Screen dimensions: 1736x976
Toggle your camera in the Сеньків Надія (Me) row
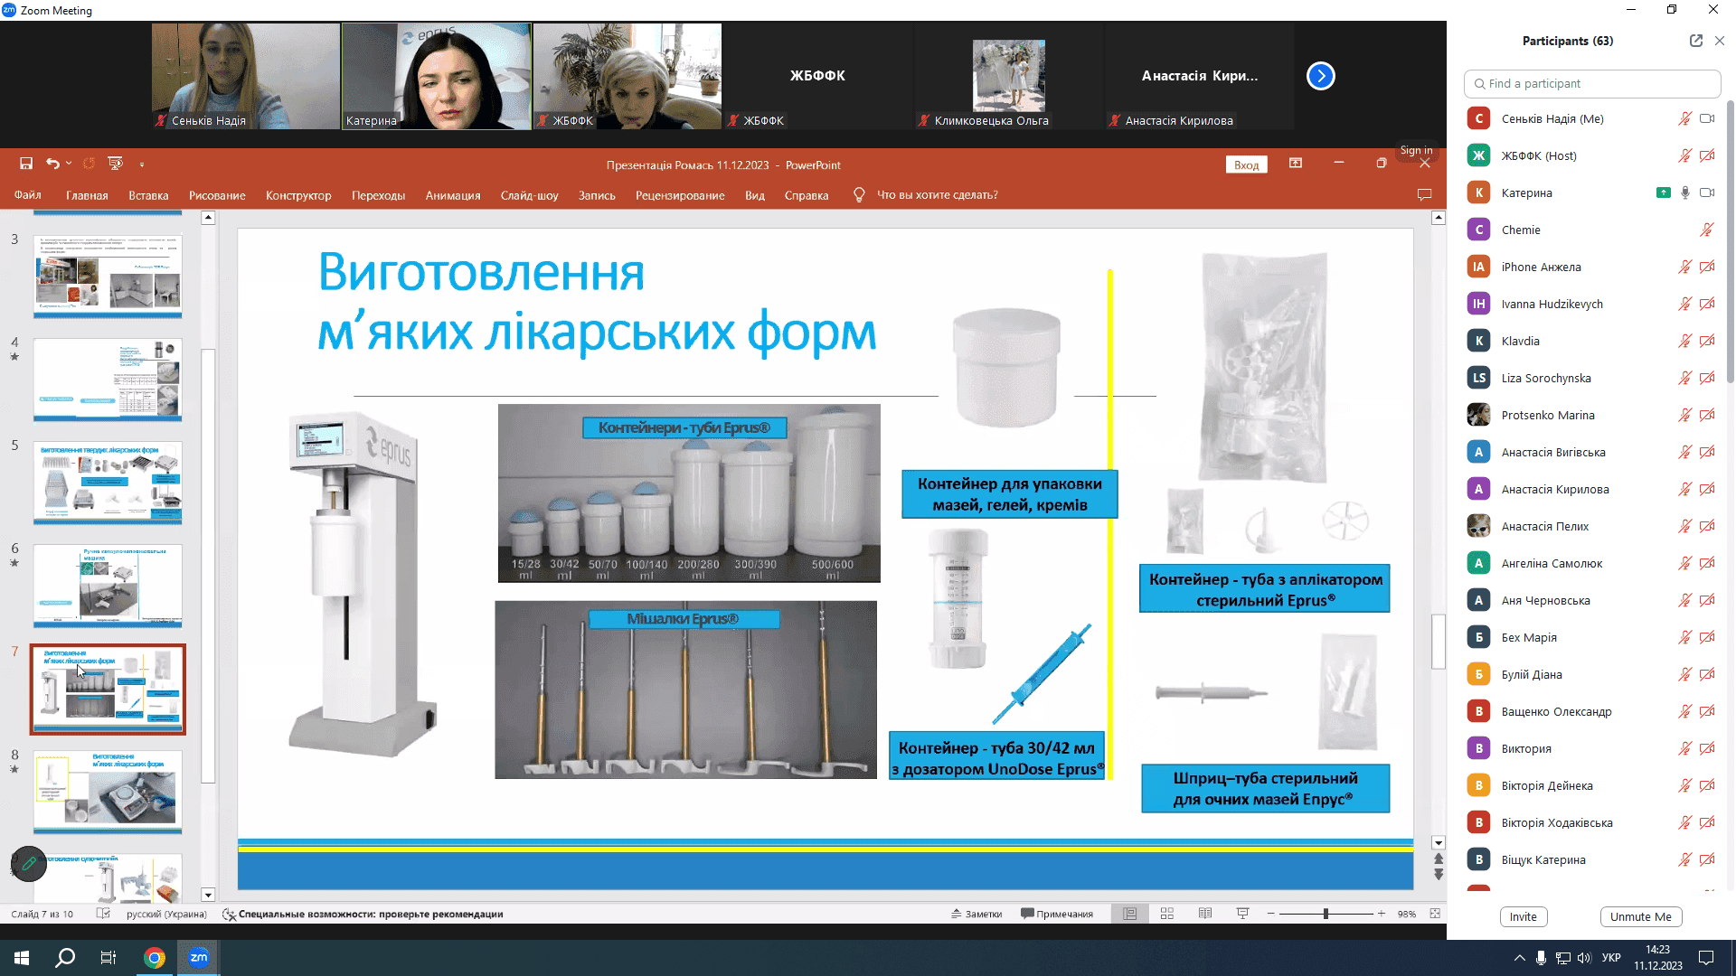pyautogui.click(x=1707, y=118)
